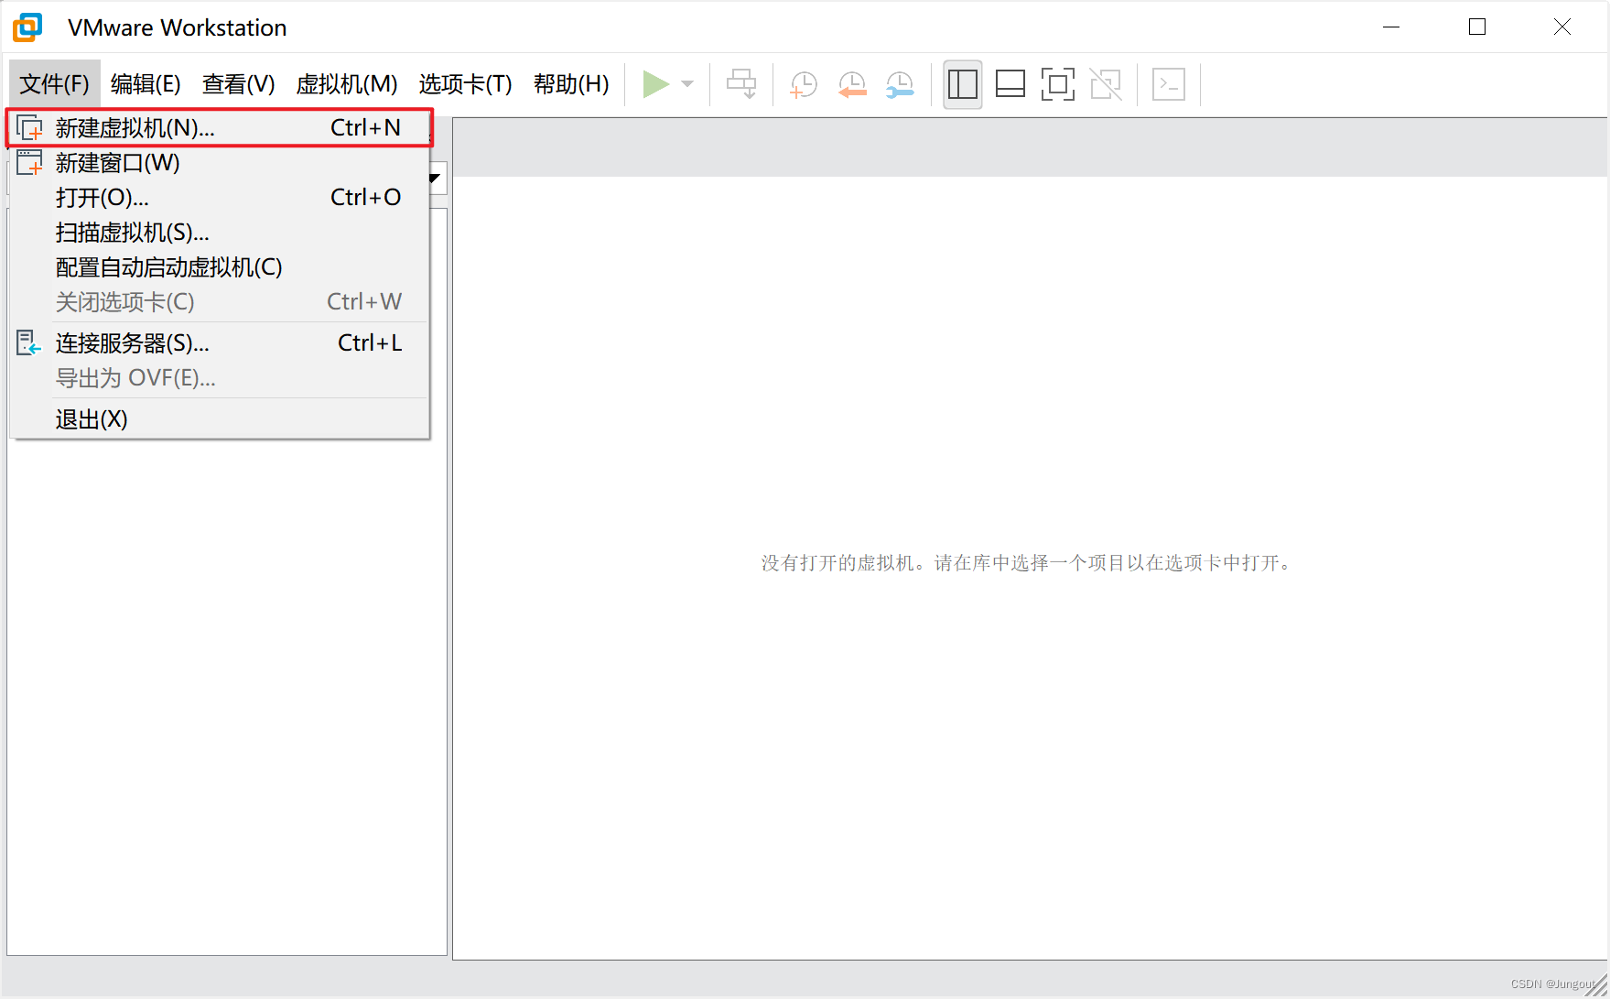Open the 文件(F) menu
Viewport: 1610px width, 999px height.
coord(54,84)
